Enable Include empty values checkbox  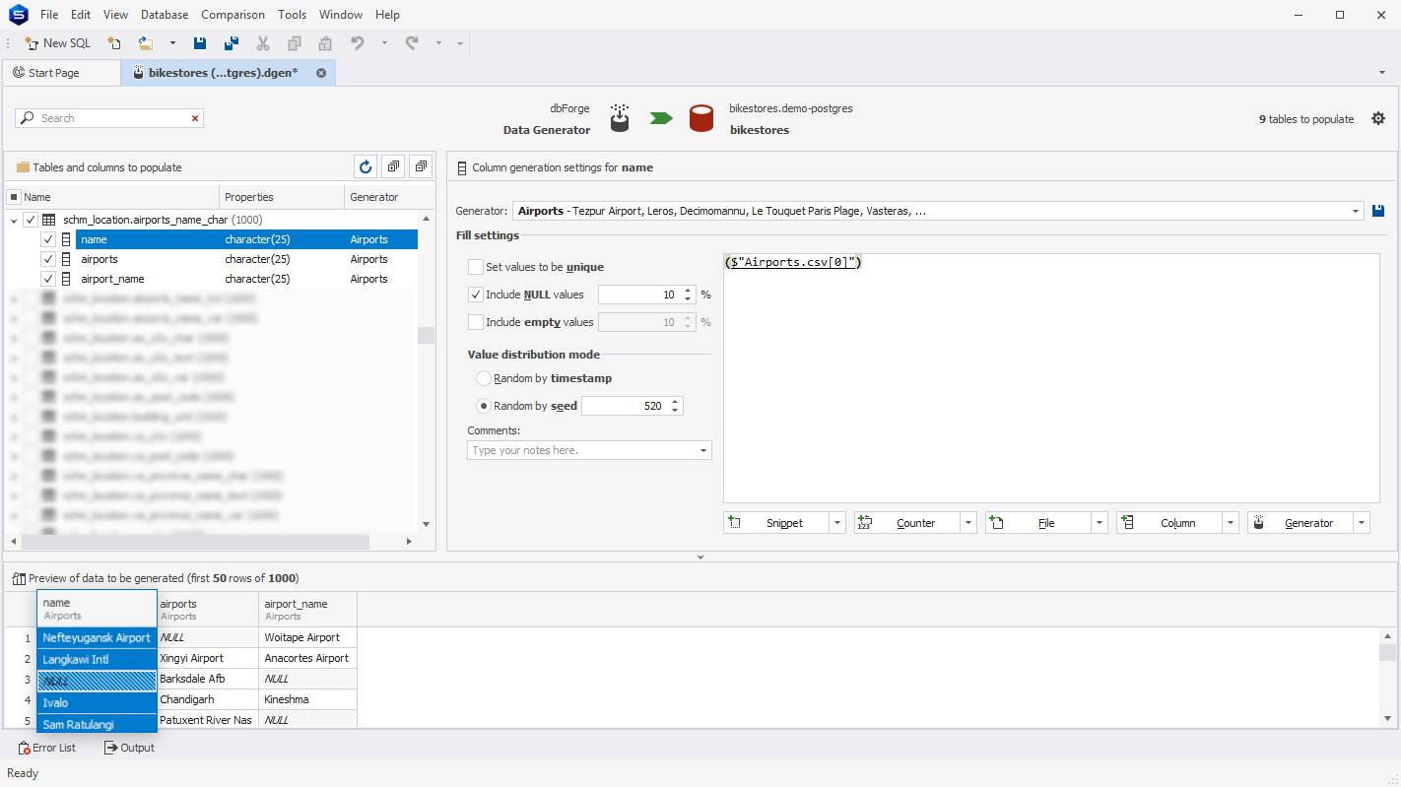(x=476, y=322)
